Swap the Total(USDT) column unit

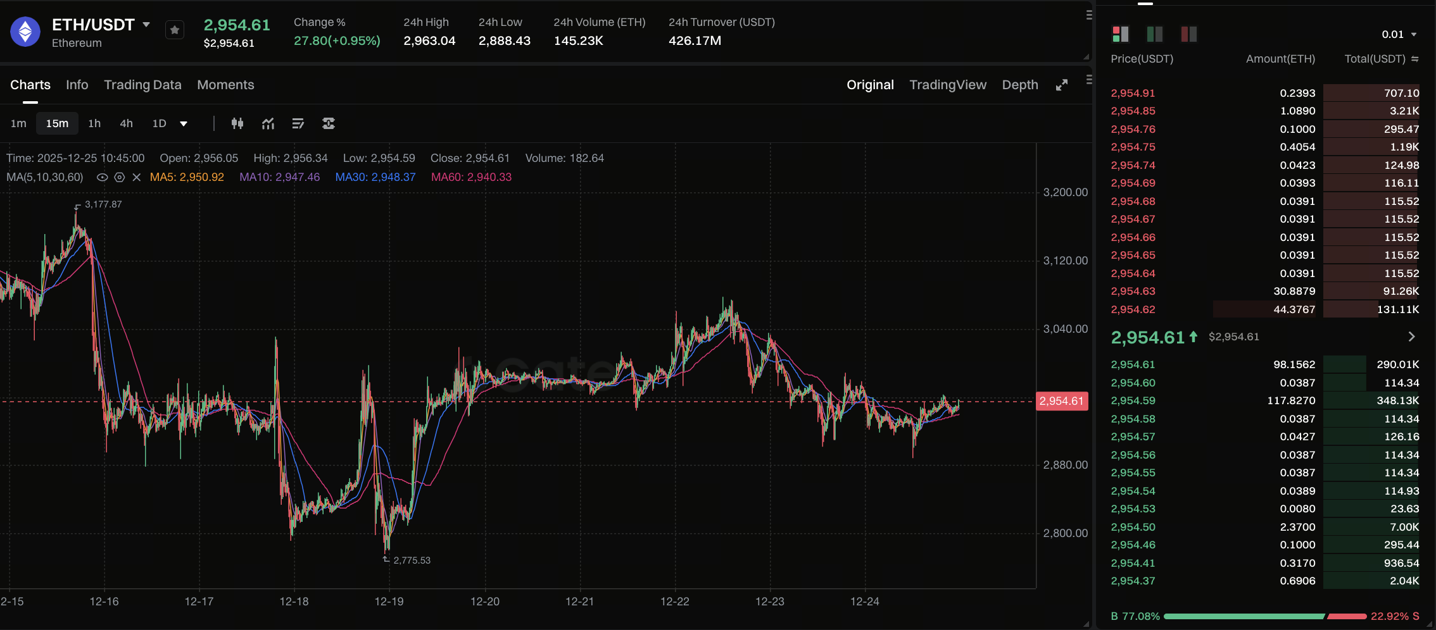click(x=1415, y=59)
